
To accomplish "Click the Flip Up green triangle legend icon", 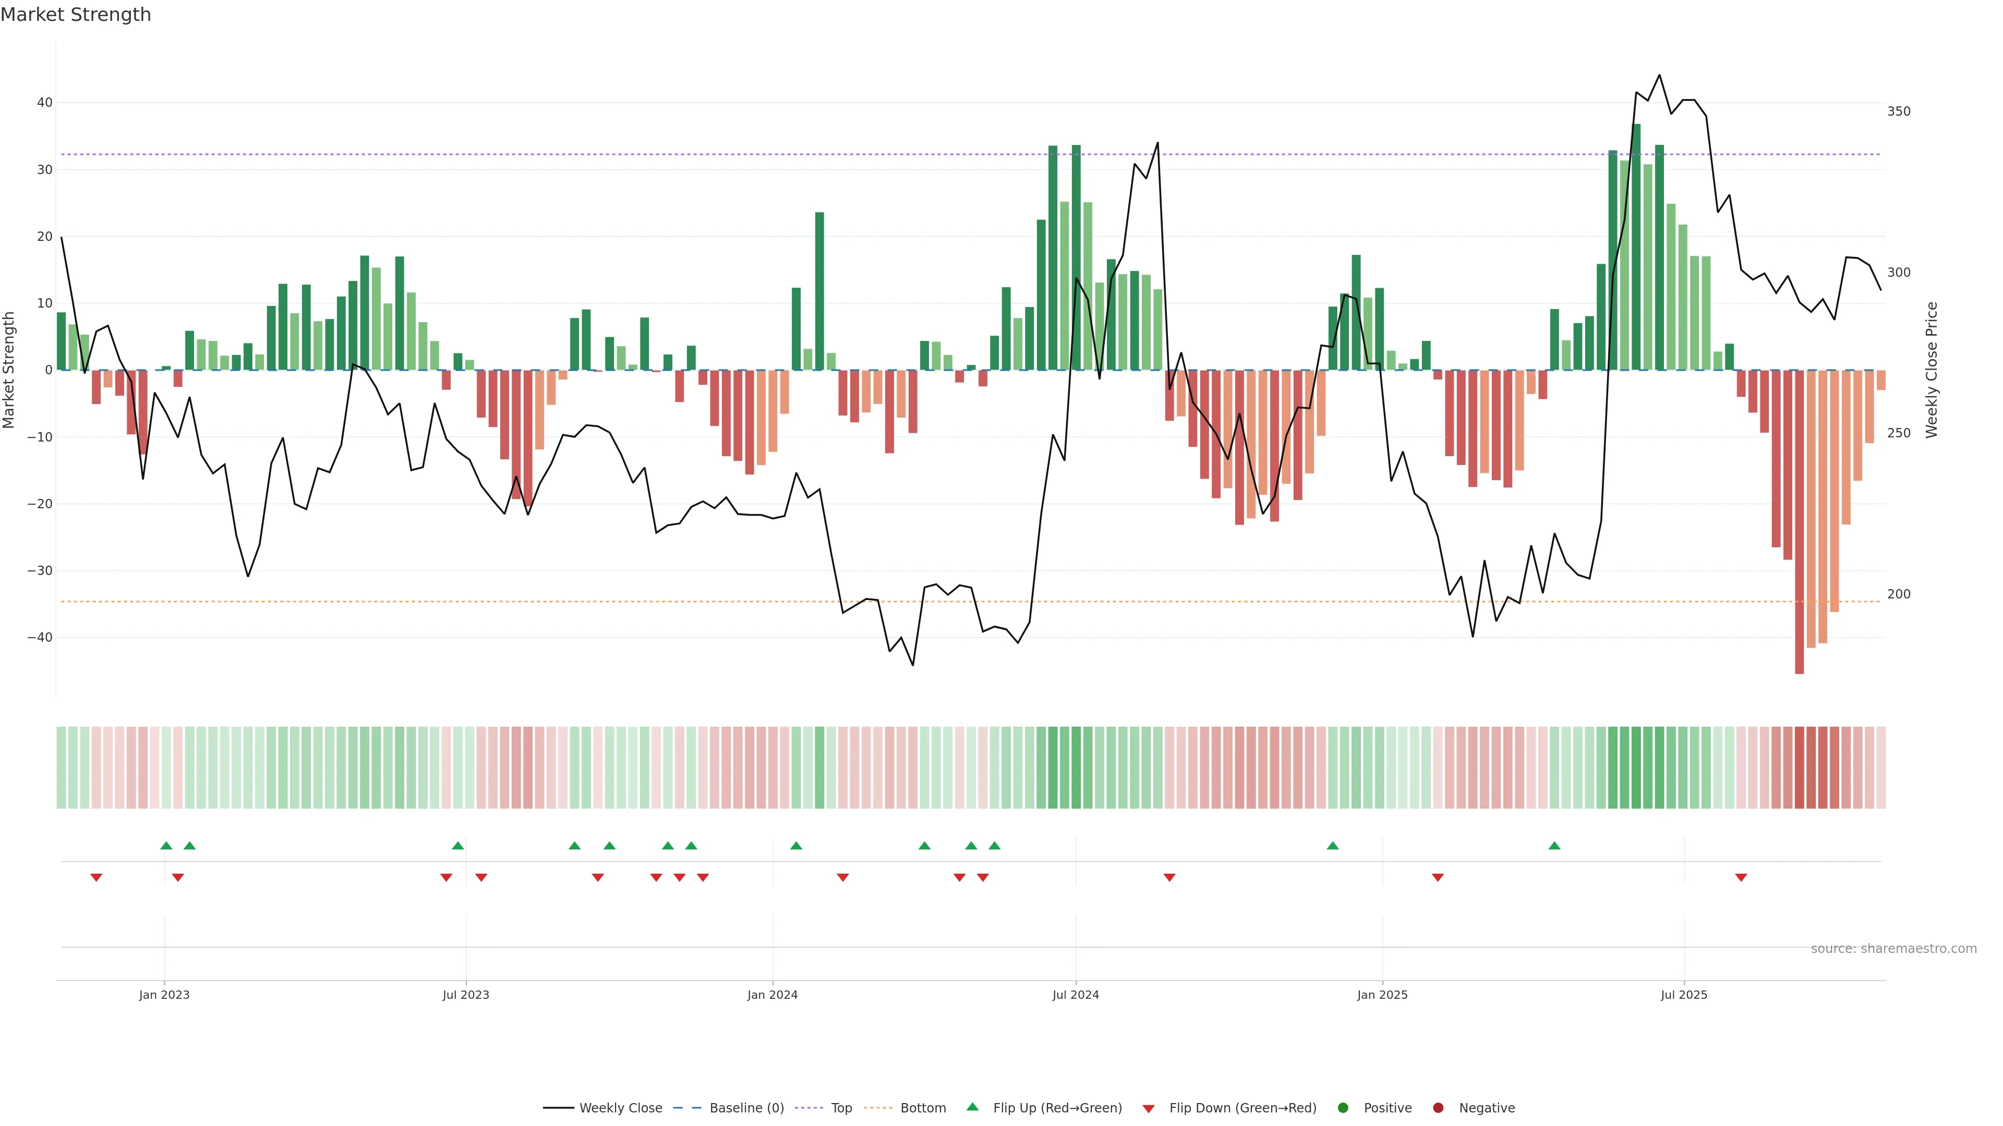I will click(972, 1107).
